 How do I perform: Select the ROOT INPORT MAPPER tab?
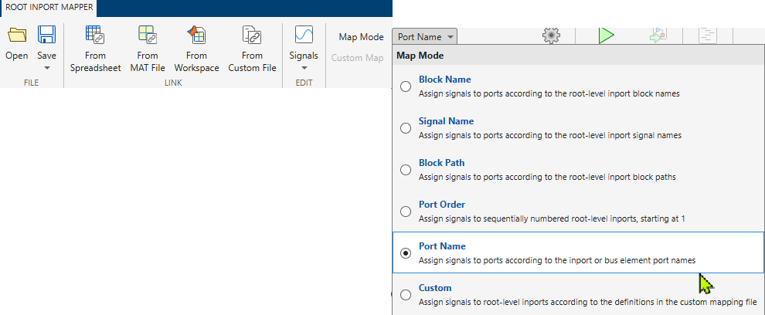(x=49, y=8)
